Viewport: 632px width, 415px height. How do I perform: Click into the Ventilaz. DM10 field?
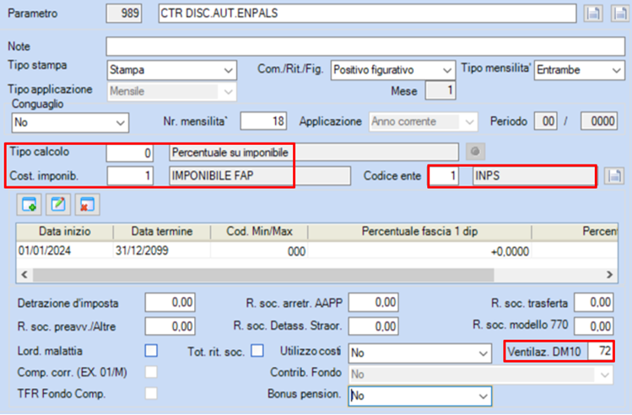(x=600, y=351)
